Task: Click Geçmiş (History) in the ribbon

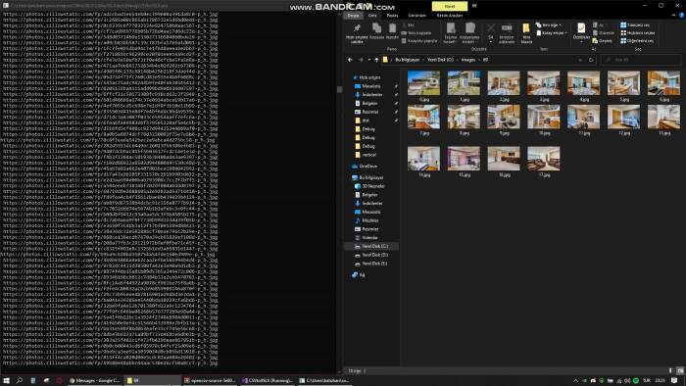Action: click(x=602, y=40)
